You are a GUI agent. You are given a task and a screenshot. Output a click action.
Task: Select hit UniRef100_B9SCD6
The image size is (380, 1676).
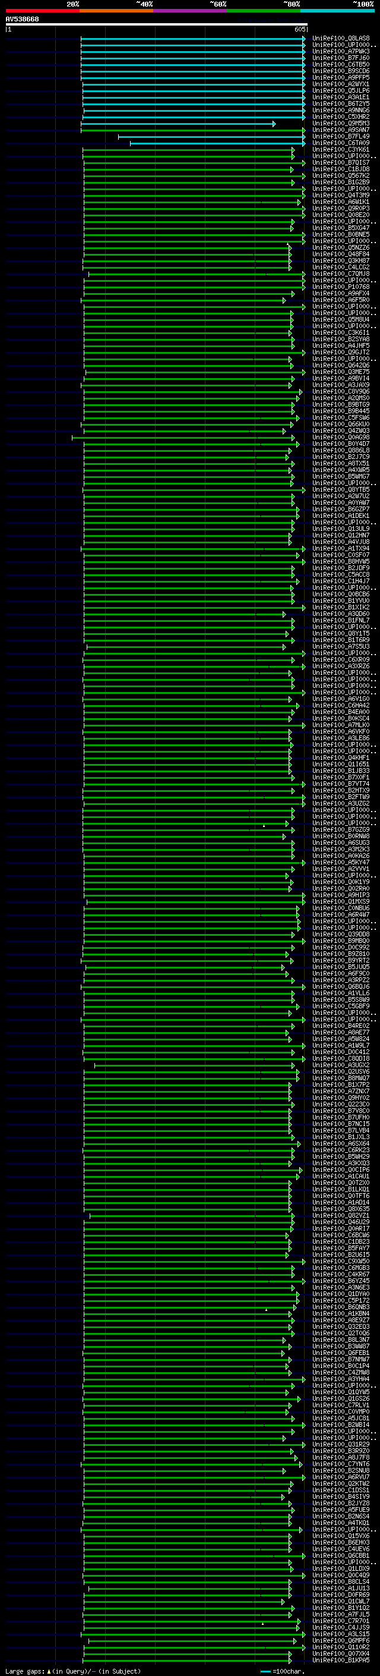point(341,71)
